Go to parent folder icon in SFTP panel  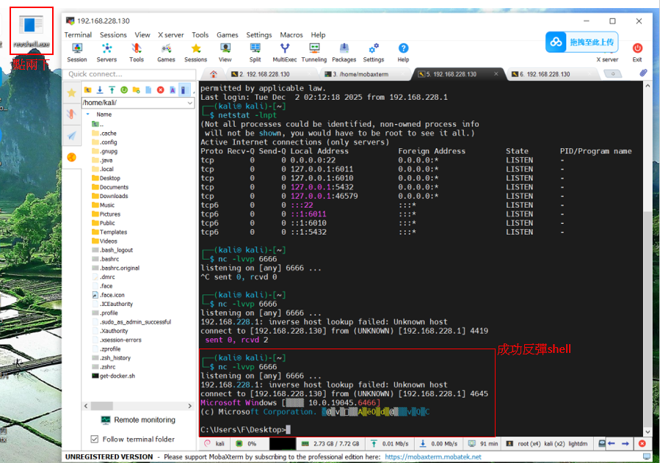(87, 90)
